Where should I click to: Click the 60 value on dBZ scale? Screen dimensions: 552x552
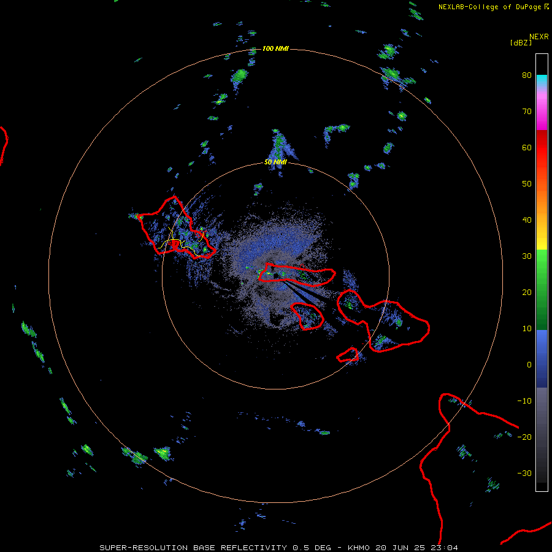pyautogui.click(x=527, y=148)
